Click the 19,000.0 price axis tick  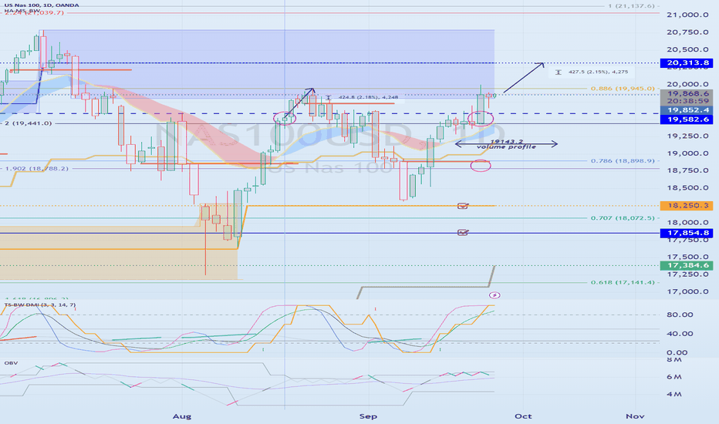tap(687, 153)
